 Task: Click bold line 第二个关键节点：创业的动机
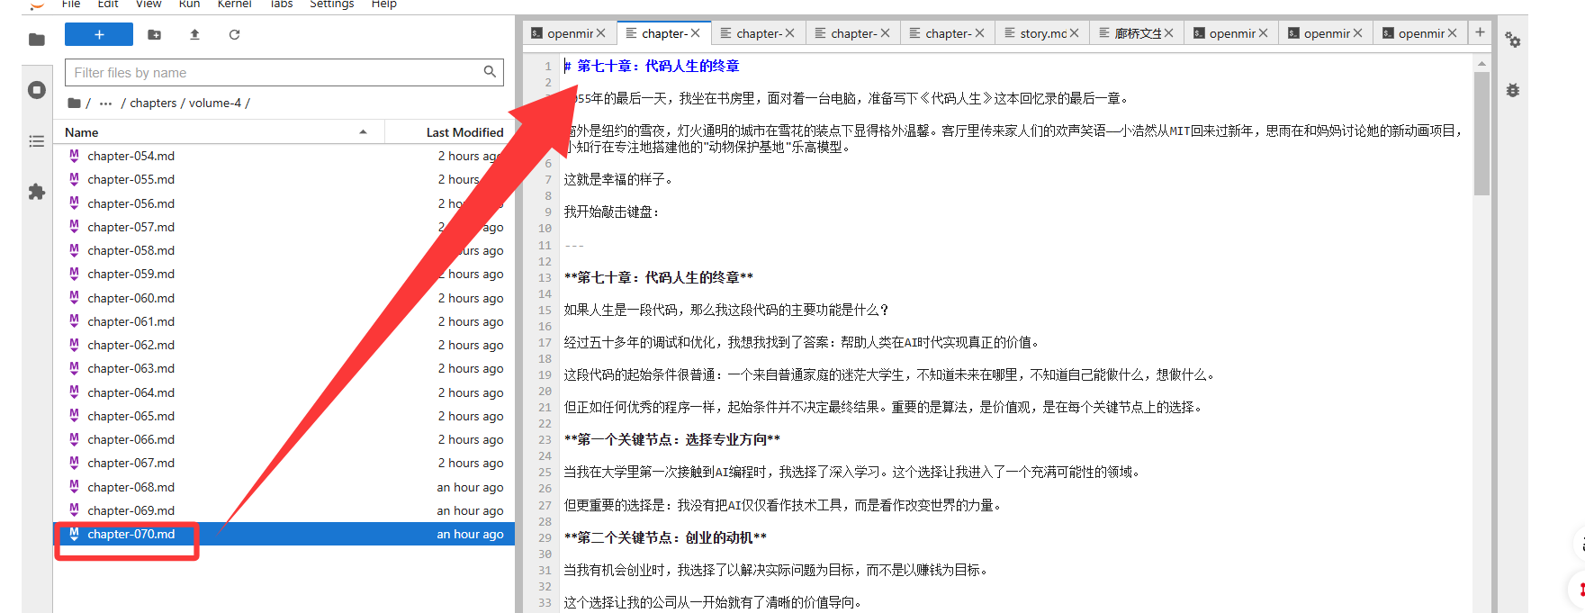coord(665,537)
